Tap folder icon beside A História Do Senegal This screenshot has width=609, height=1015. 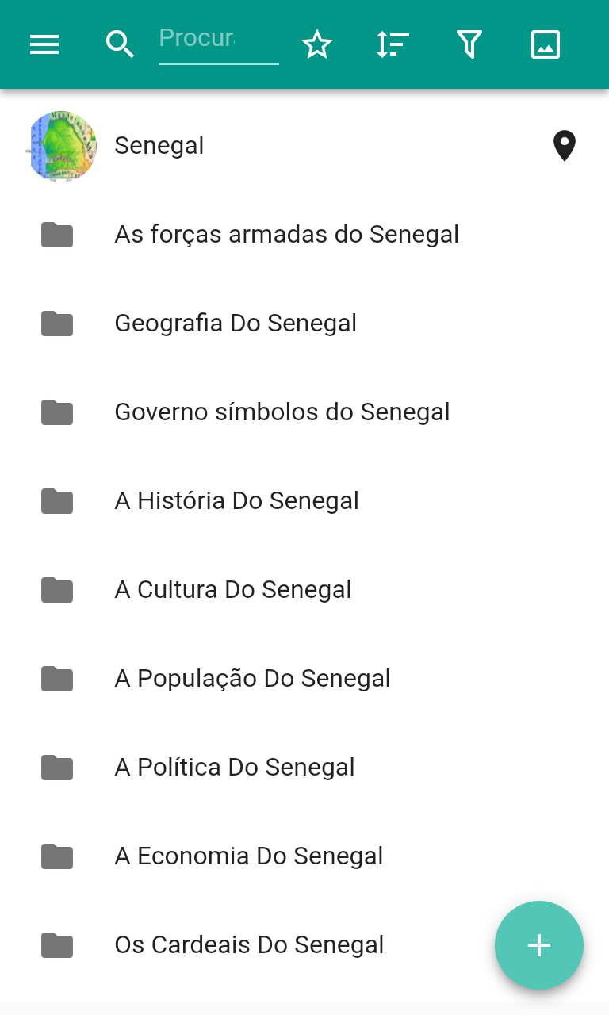(x=57, y=501)
